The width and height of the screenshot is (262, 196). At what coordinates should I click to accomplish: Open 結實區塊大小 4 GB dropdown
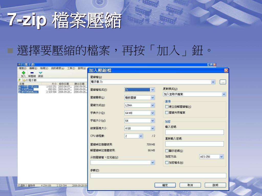click(152, 128)
